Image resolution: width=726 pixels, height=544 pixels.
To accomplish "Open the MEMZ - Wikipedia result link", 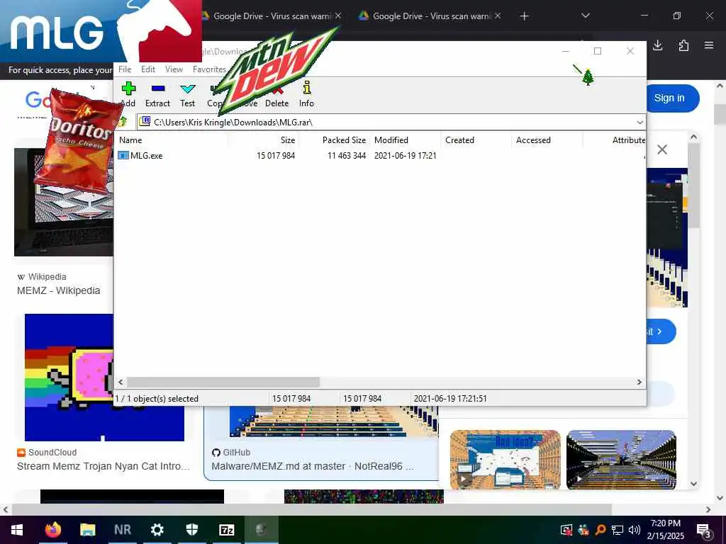I will 58,290.
